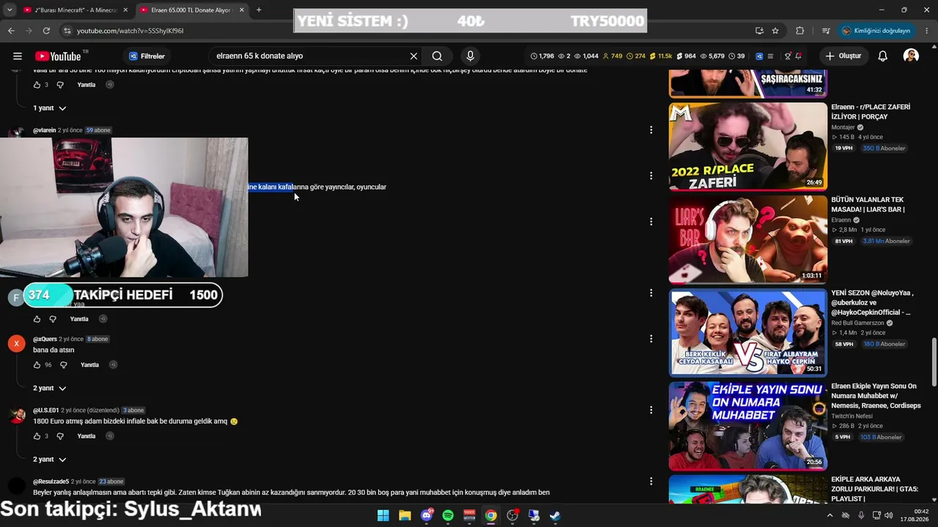The width and height of the screenshot is (938, 527).
Task: Go to the YouTube home logo
Action: click(x=58, y=56)
